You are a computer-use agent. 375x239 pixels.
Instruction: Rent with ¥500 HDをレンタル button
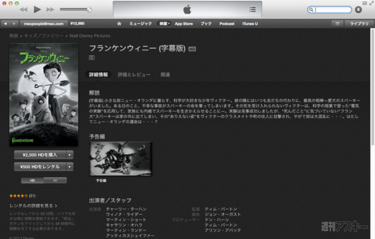coord(40,166)
